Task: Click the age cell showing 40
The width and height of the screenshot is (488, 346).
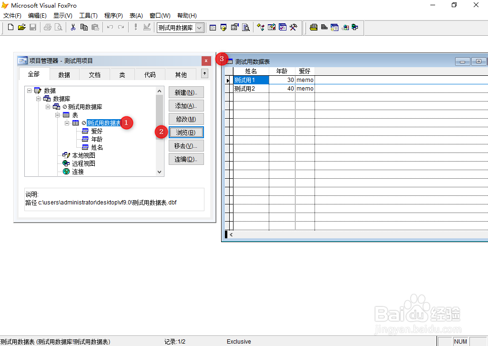Action: (x=282, y=89)
